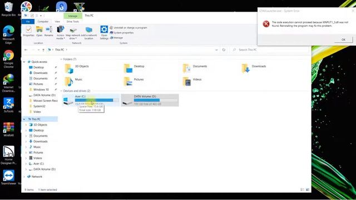Click the red error icon in dialog
This screenshot has width=356, height=200.
[266, 24]
